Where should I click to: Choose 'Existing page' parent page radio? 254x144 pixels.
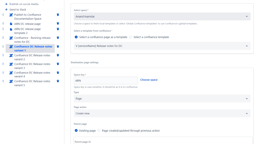(76, 131)
